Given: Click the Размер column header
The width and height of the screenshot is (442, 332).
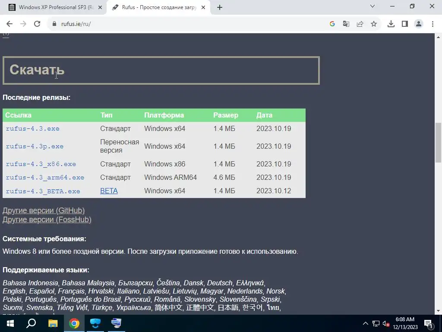Looking at the screenshot, I should [x=225, y=115].
